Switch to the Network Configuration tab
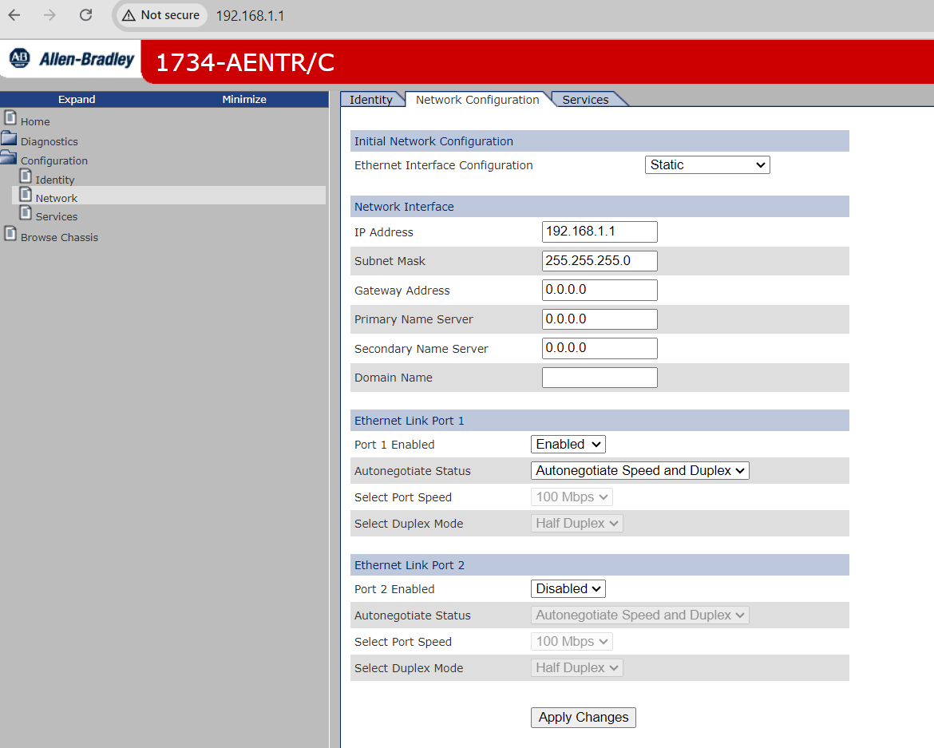Viewport: 934px width, 748px height. (477, 100)
